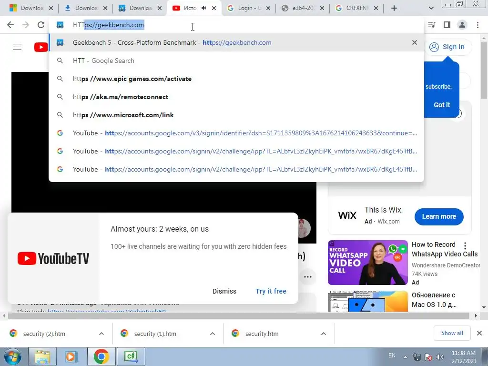Go back to the previous page
This screenshot has width=488, height=366.
(x=10, y=25)
